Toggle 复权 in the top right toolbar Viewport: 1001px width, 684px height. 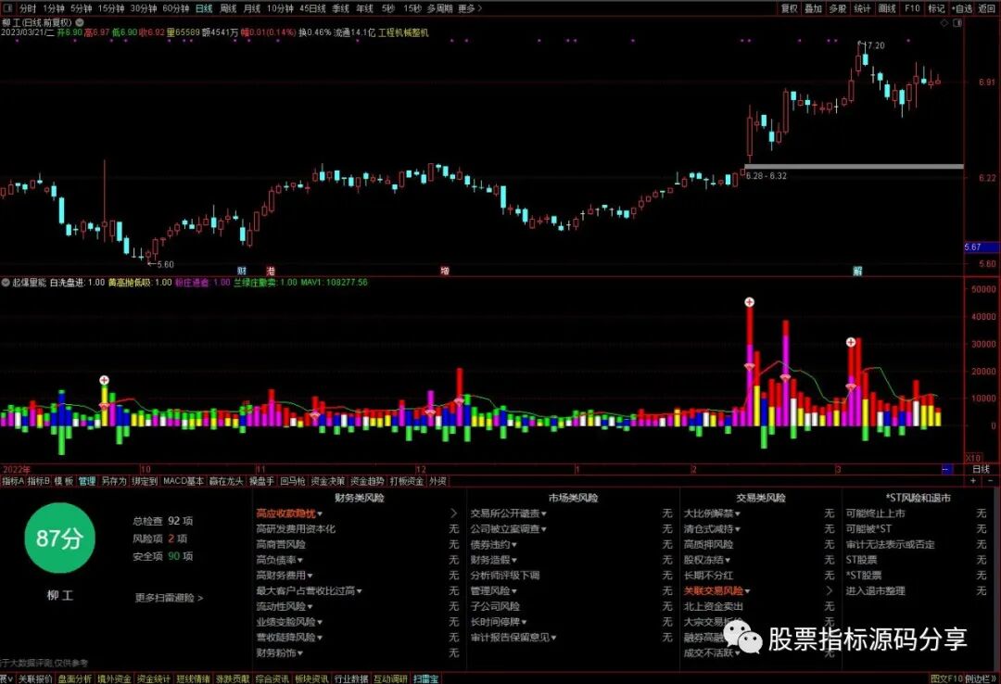(x=789, y=8)
